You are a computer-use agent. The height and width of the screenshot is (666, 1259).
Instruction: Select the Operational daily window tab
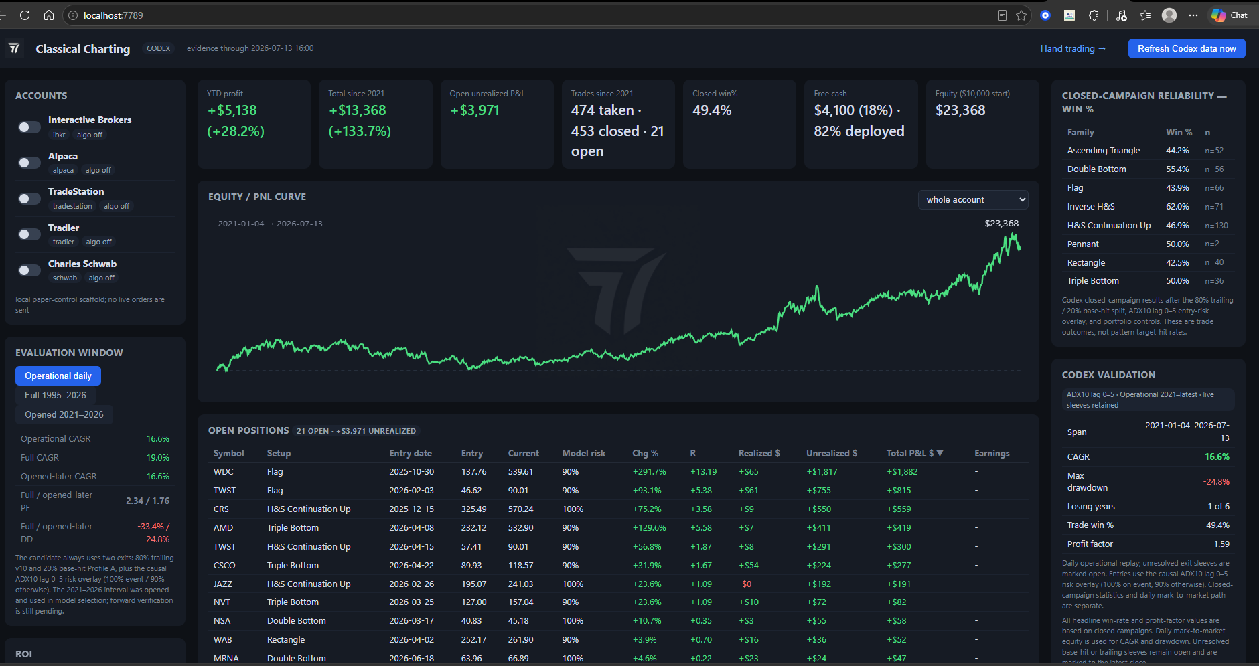58,376
